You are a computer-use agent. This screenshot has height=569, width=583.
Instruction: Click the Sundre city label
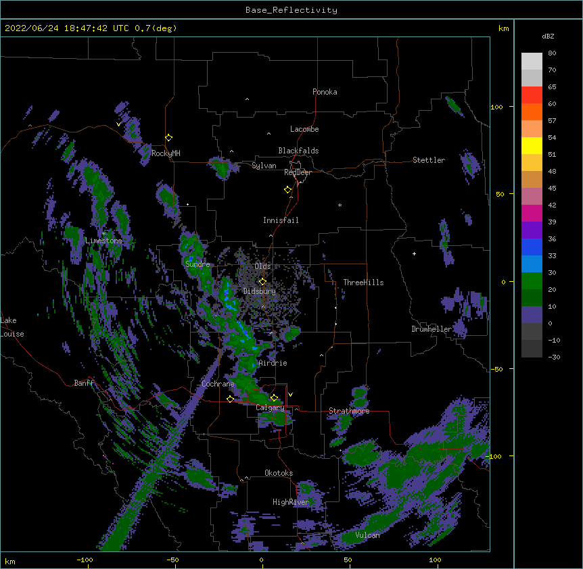[197, 264]
